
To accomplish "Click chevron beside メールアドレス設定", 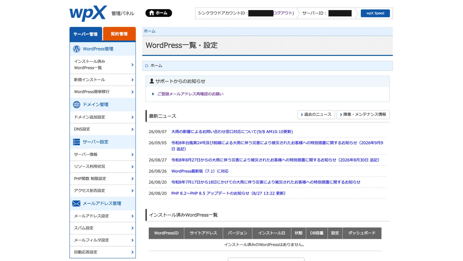I will tap(132, 216).
